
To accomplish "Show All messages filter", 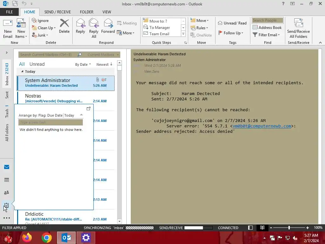I will pyautogui.click(x=22, y=64).
